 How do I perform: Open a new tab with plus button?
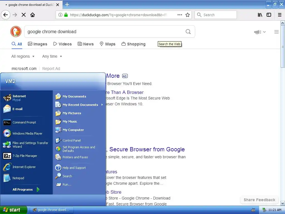67,4
